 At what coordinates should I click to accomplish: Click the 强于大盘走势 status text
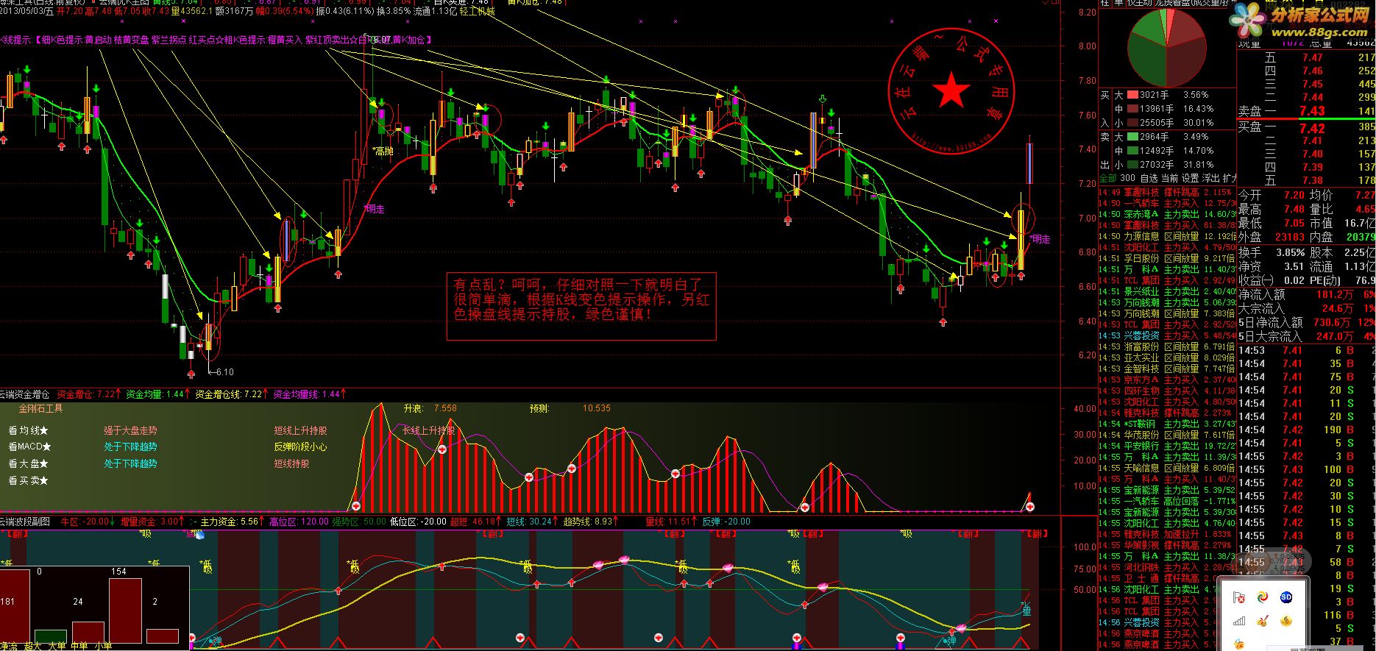pyautogui.click(x=130, y=430)
